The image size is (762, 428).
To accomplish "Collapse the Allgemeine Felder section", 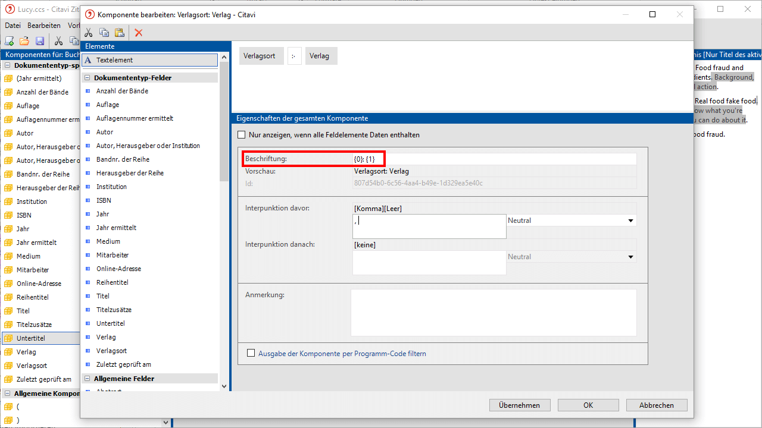I will [x=88, y=379].
